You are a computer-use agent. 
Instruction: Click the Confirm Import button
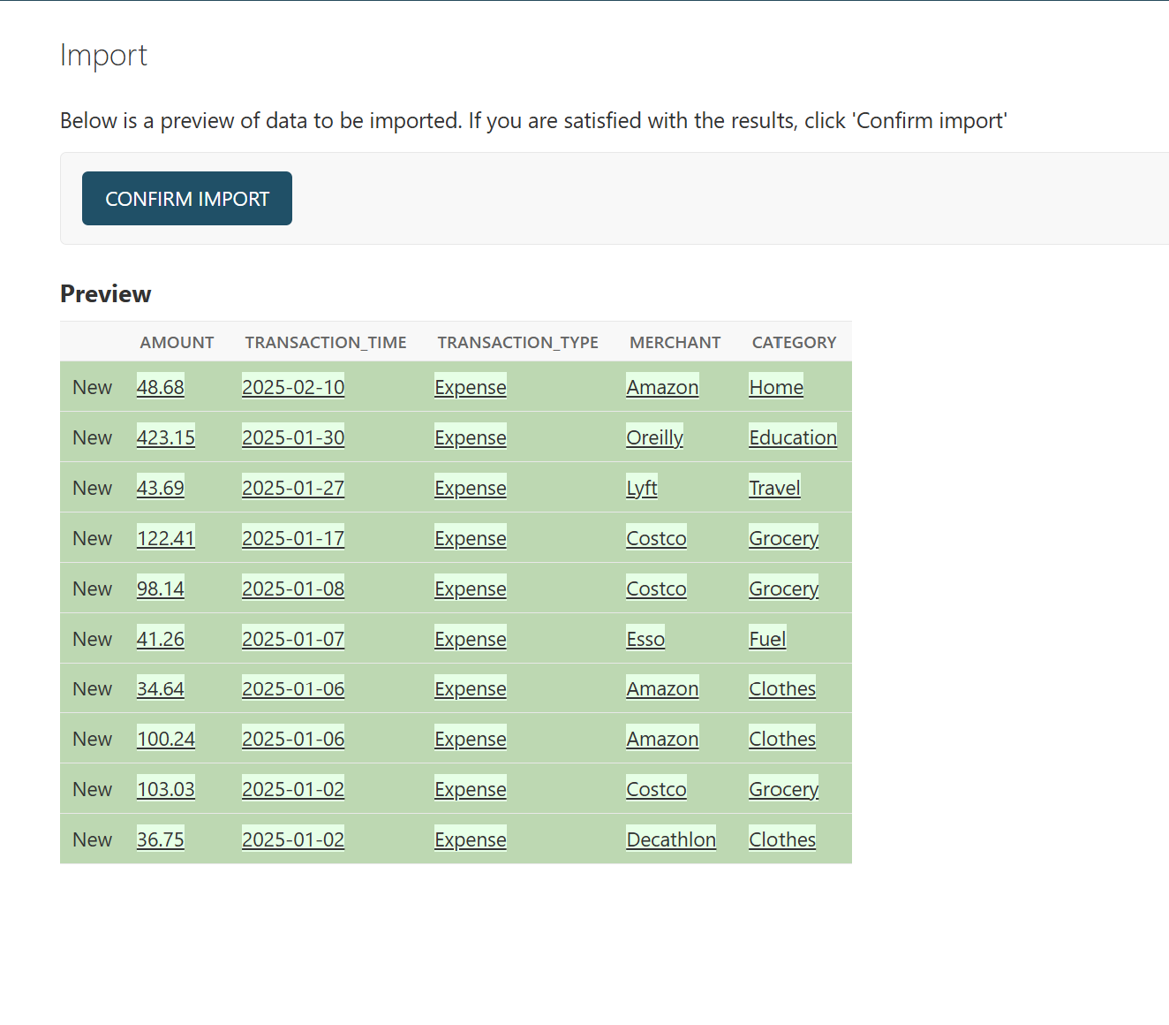tap(187, 199)
